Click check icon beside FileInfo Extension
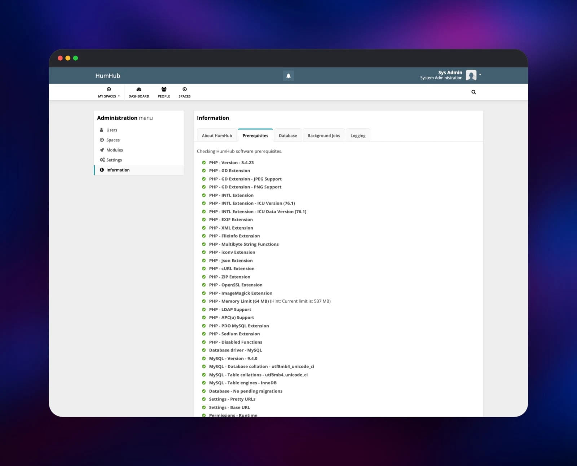Image resolution: width=577 pixels, height=466 pixels. (204, 236)
